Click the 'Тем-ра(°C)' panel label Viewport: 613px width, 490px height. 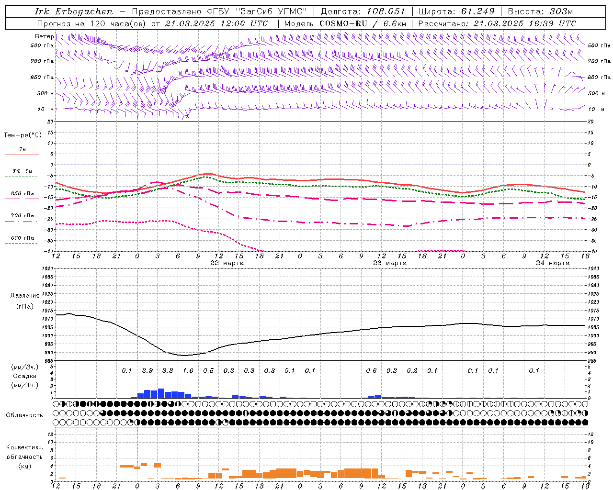[x=23, y=135]
